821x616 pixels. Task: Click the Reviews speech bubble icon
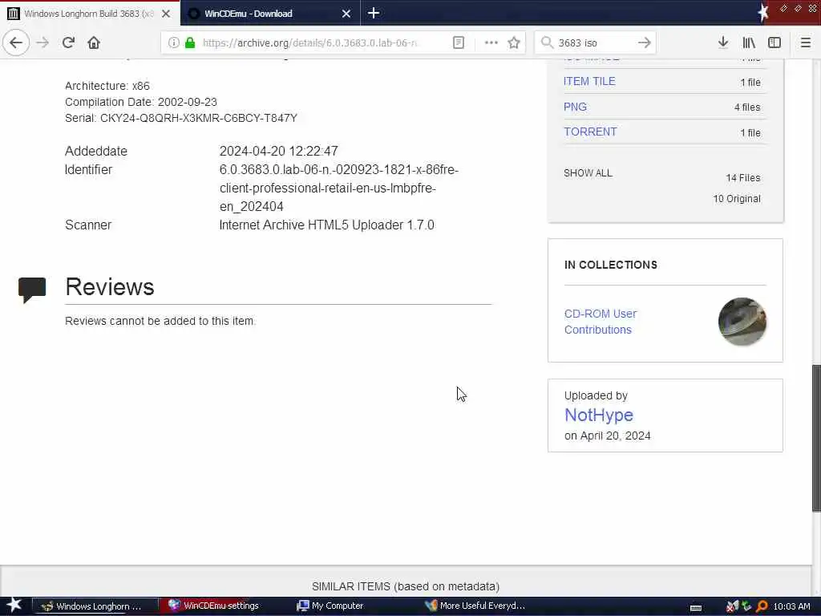[32, 289]
